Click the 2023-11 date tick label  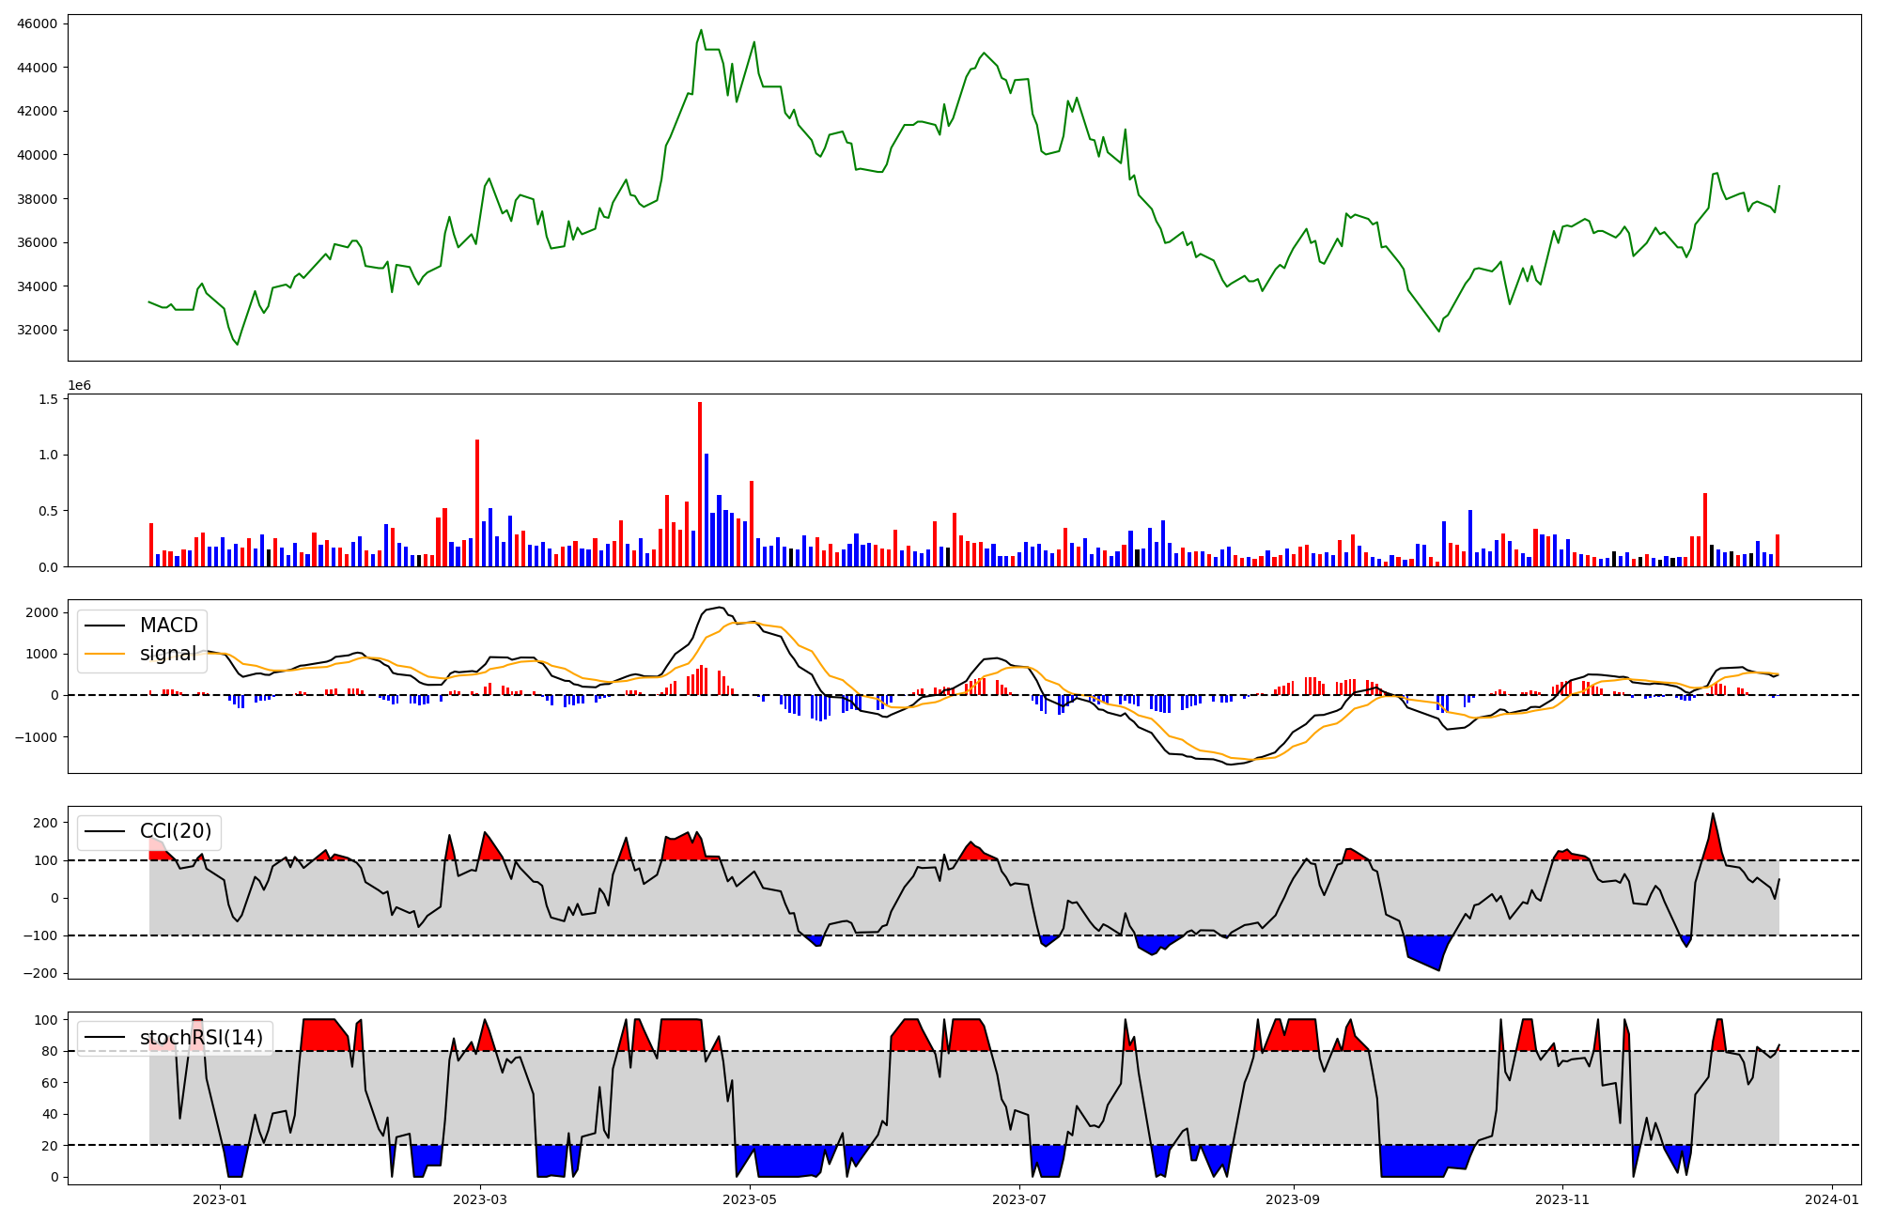(1562, 1199)
